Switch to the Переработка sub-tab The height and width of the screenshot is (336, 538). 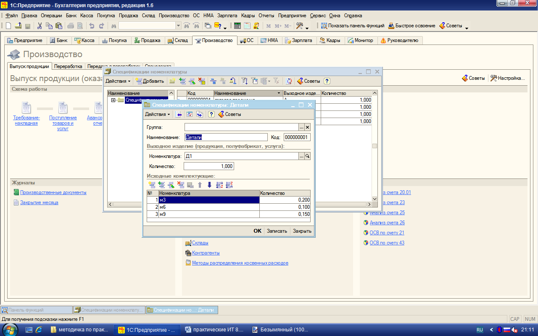(68, 66)
